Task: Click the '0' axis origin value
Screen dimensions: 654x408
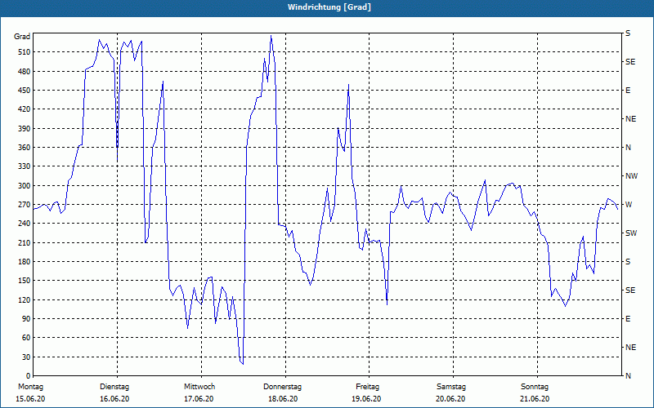Action: coord(28,376)
